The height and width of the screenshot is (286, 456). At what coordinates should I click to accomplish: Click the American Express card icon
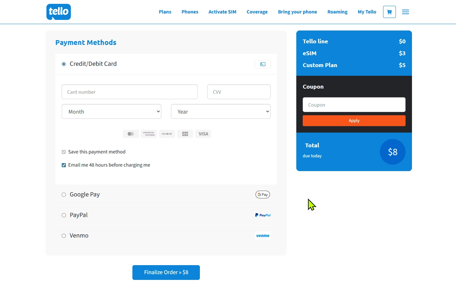[149, 134]
